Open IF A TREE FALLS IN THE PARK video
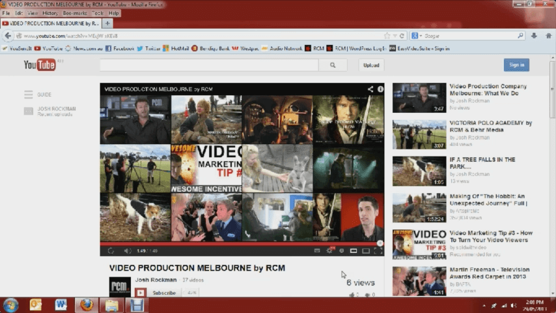 (482, 163)
